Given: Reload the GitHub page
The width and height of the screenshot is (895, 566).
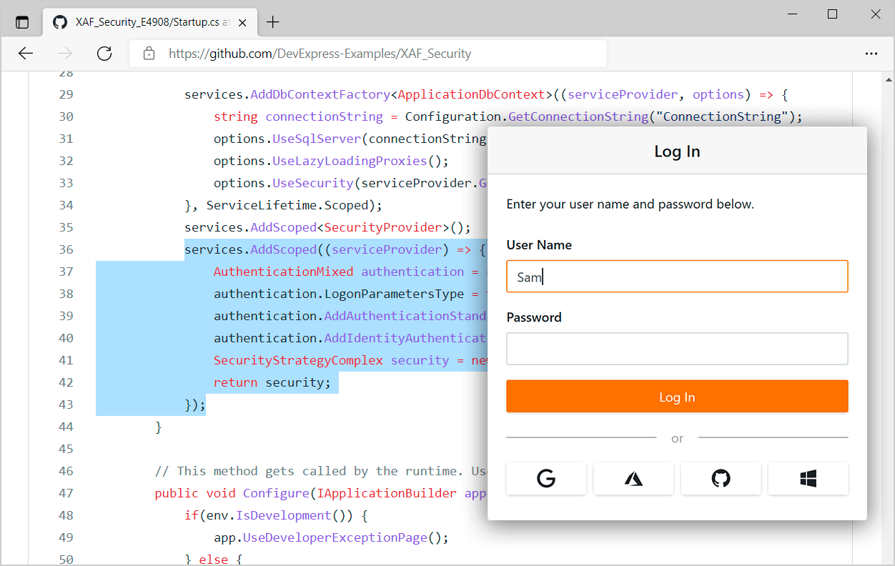Looking at the screenshot, I should [104, 53].
